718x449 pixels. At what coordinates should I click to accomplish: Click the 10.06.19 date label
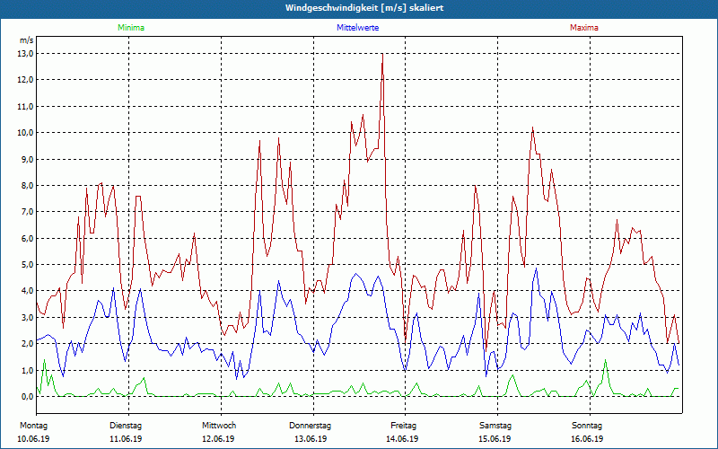[33, 439]
